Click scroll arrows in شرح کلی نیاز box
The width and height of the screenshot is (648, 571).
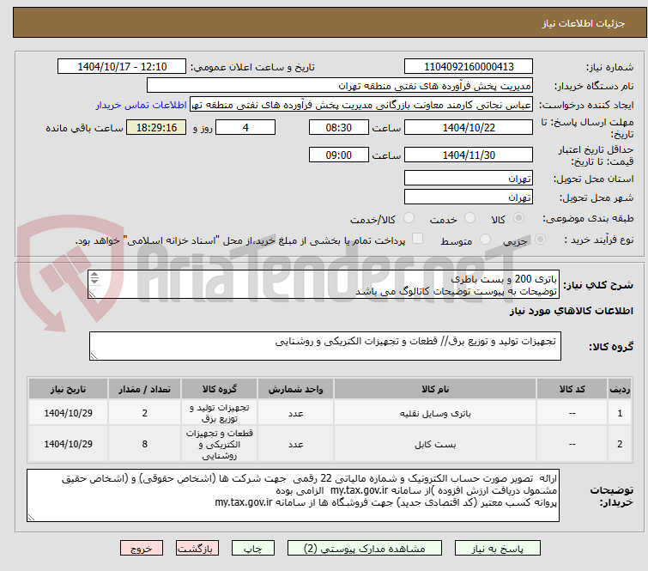[94, 278]
